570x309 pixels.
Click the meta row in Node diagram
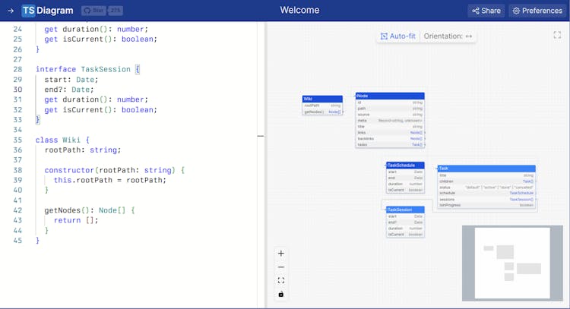390,121
